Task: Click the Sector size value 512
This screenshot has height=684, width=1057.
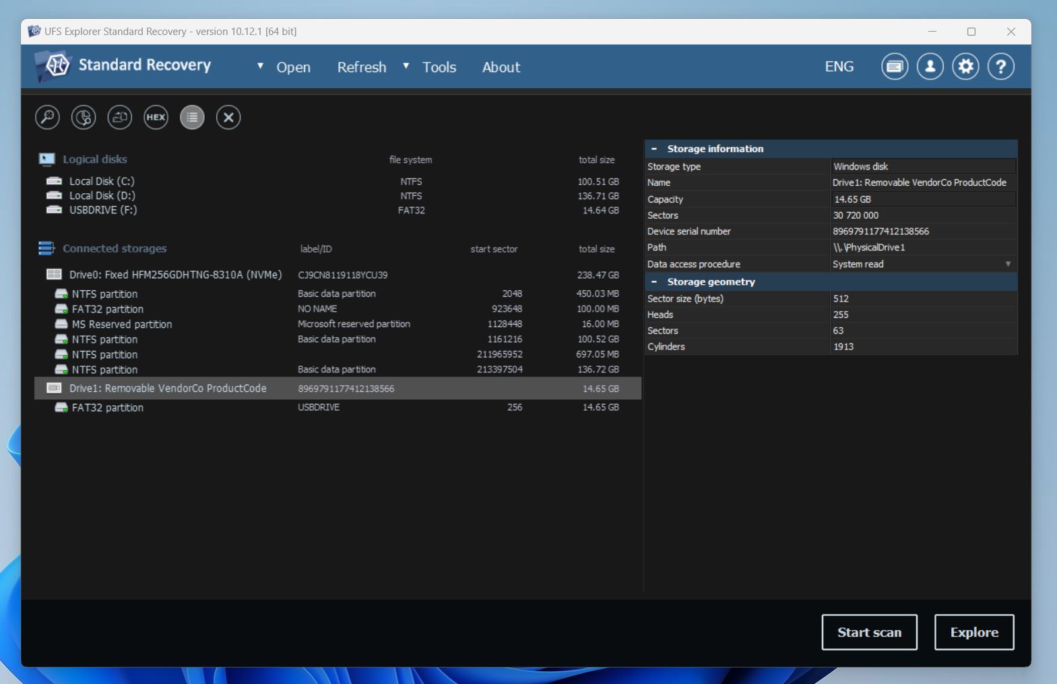Action: [841, 298]
